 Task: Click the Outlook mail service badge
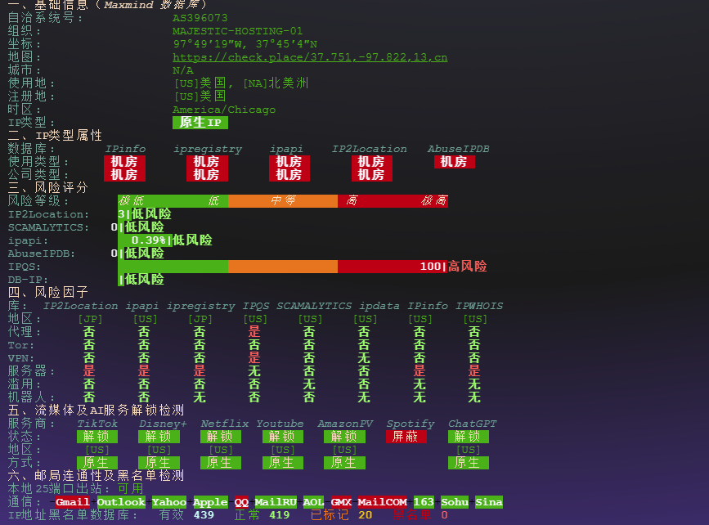point(120,501)
